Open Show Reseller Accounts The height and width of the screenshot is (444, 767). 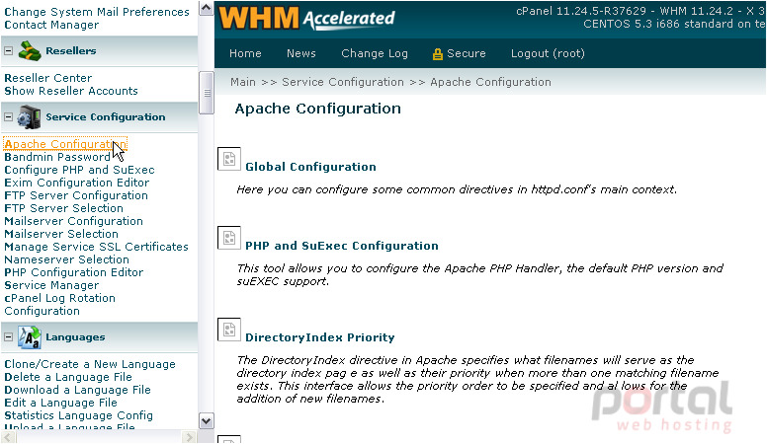[71, 91]
